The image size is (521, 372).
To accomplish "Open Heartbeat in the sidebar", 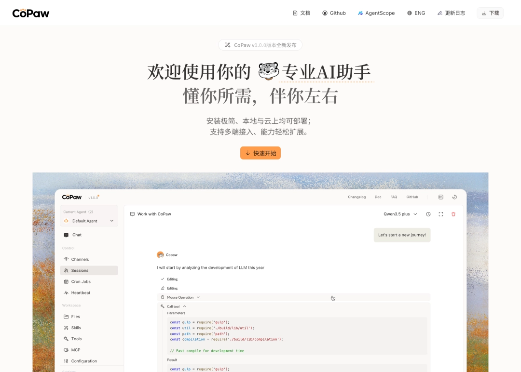I will coord(81,292).
